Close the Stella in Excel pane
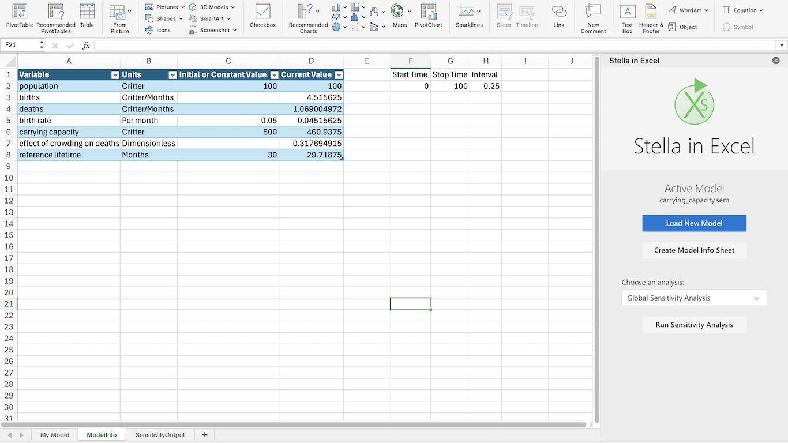The image size is (788, 443). coord(776,61)
